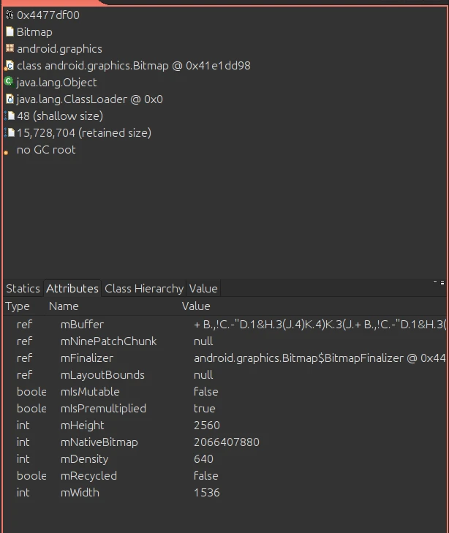The height and width of the screenshot is (533, 449).
Task: Select the Attributes tab
Action: tap(72, 288)
